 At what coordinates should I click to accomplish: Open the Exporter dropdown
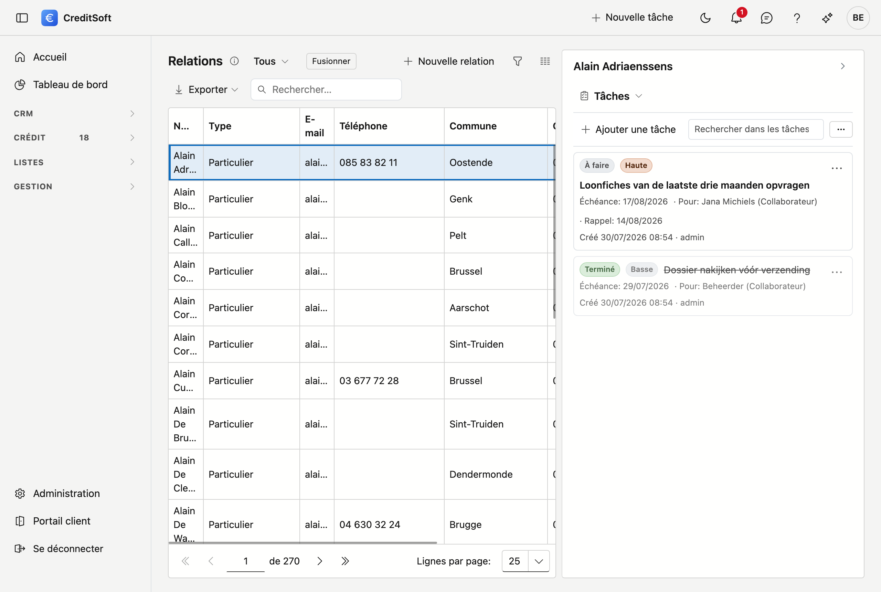[207, 89]
